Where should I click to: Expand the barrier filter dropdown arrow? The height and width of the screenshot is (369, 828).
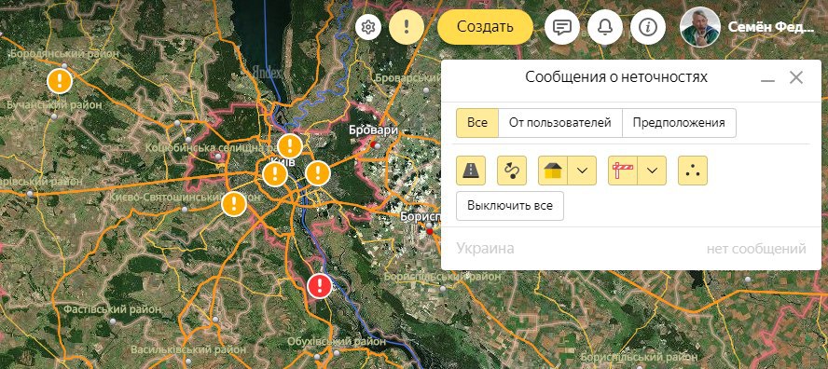coord(652,171)
